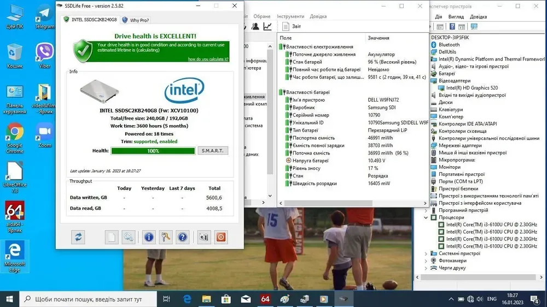Open SSDLife help question mark icon
The height and width of the screenshot is (307, 547).
pos(183,237)
